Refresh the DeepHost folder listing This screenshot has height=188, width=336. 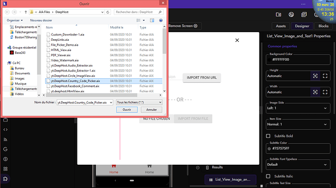(x=108, y=12)
